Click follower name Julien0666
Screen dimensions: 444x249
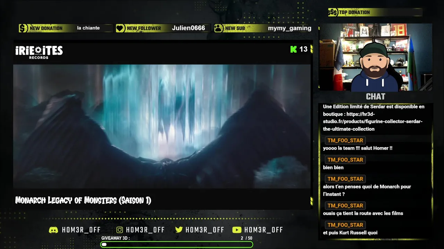188,28
